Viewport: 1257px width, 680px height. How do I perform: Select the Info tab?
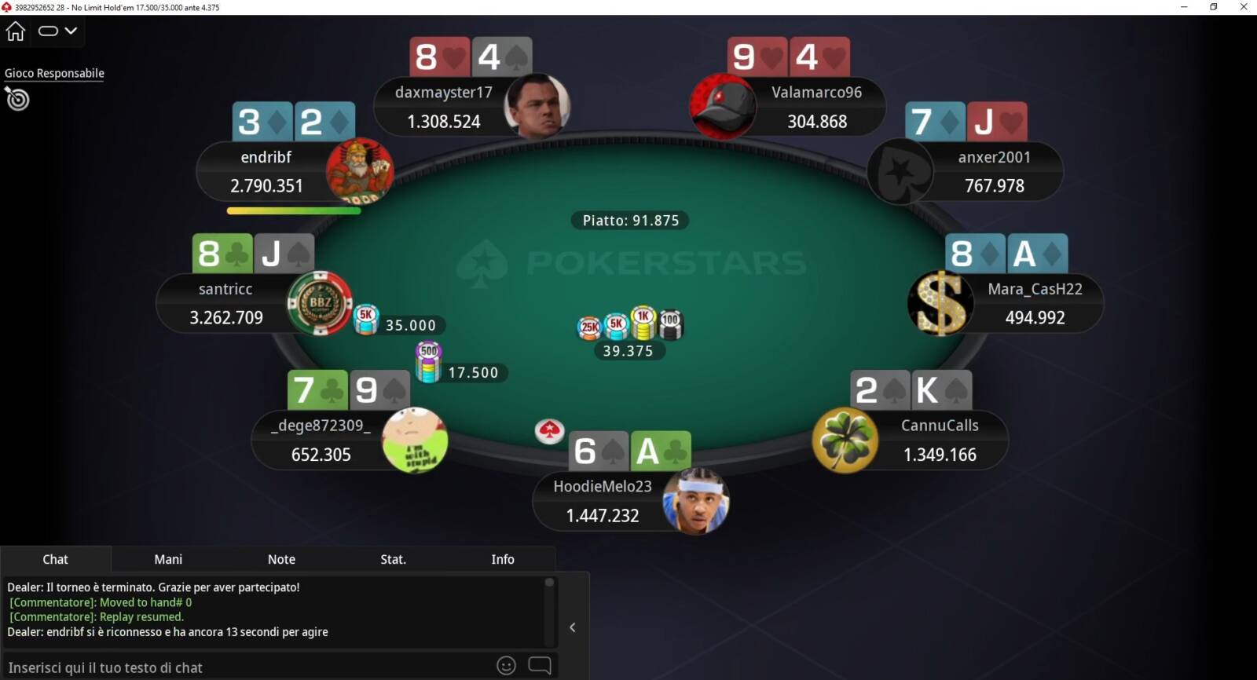tap(503, 559)
